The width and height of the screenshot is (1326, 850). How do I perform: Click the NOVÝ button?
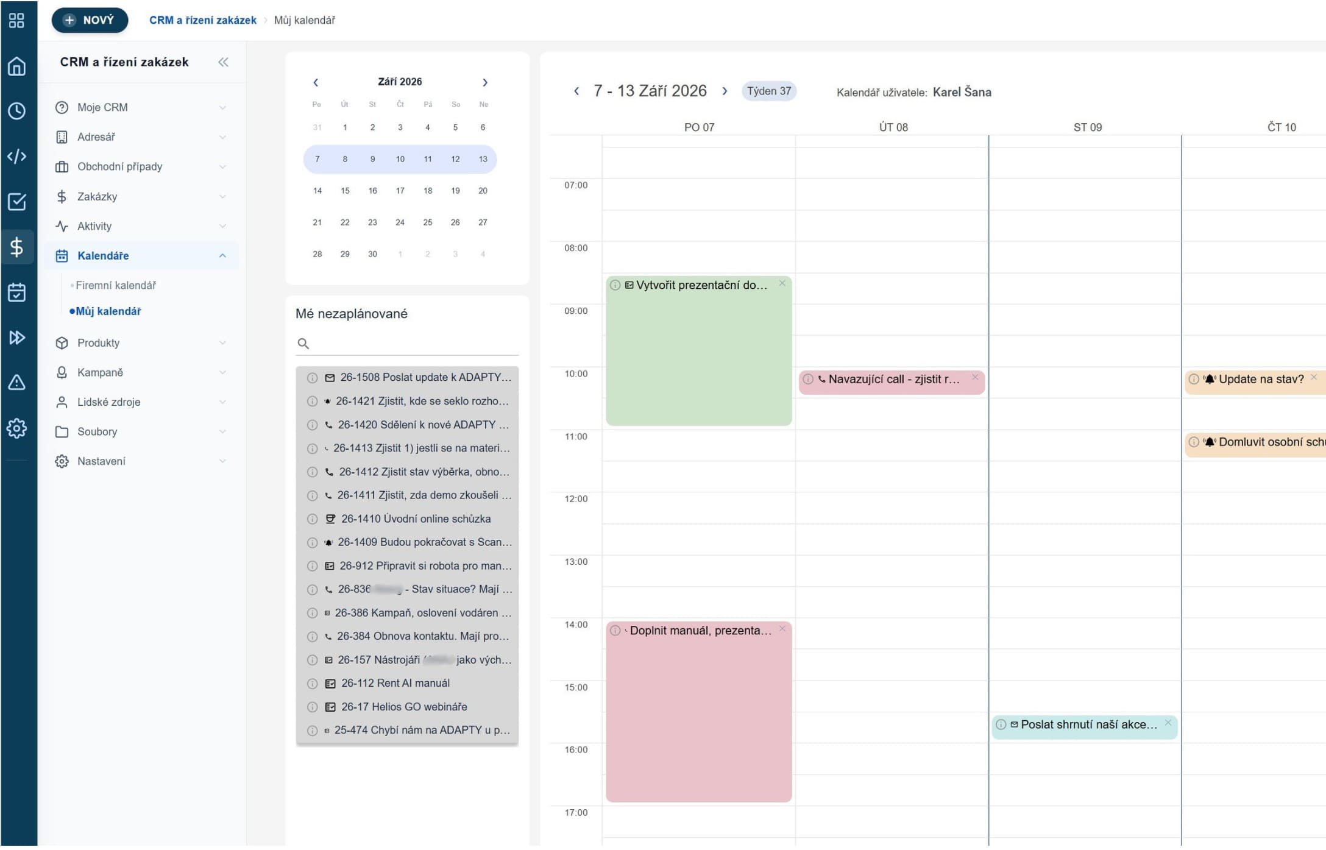click(90, 20)
